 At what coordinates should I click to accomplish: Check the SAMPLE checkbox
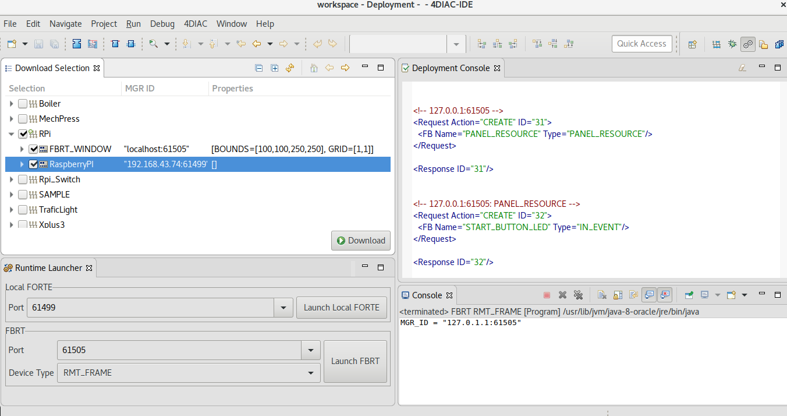point(23,195)
